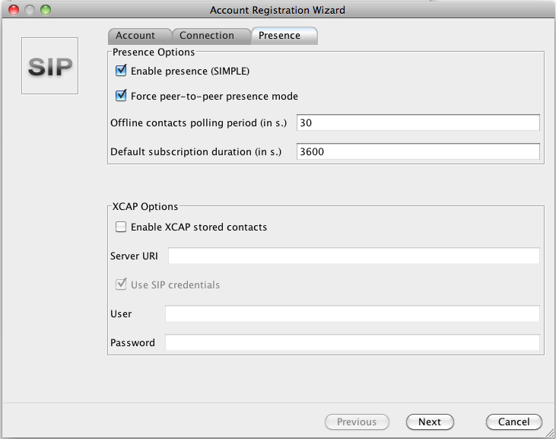Close the wizard with the red button
Screen dimensions: 556x439
13,10
